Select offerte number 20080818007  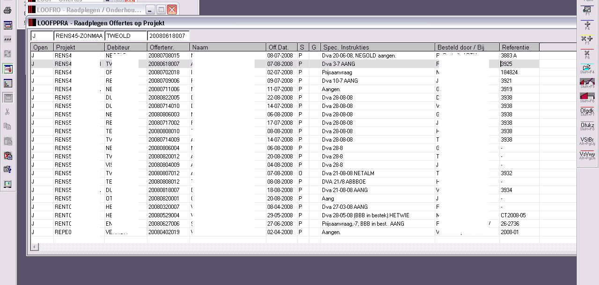click(x=164, y=190)
